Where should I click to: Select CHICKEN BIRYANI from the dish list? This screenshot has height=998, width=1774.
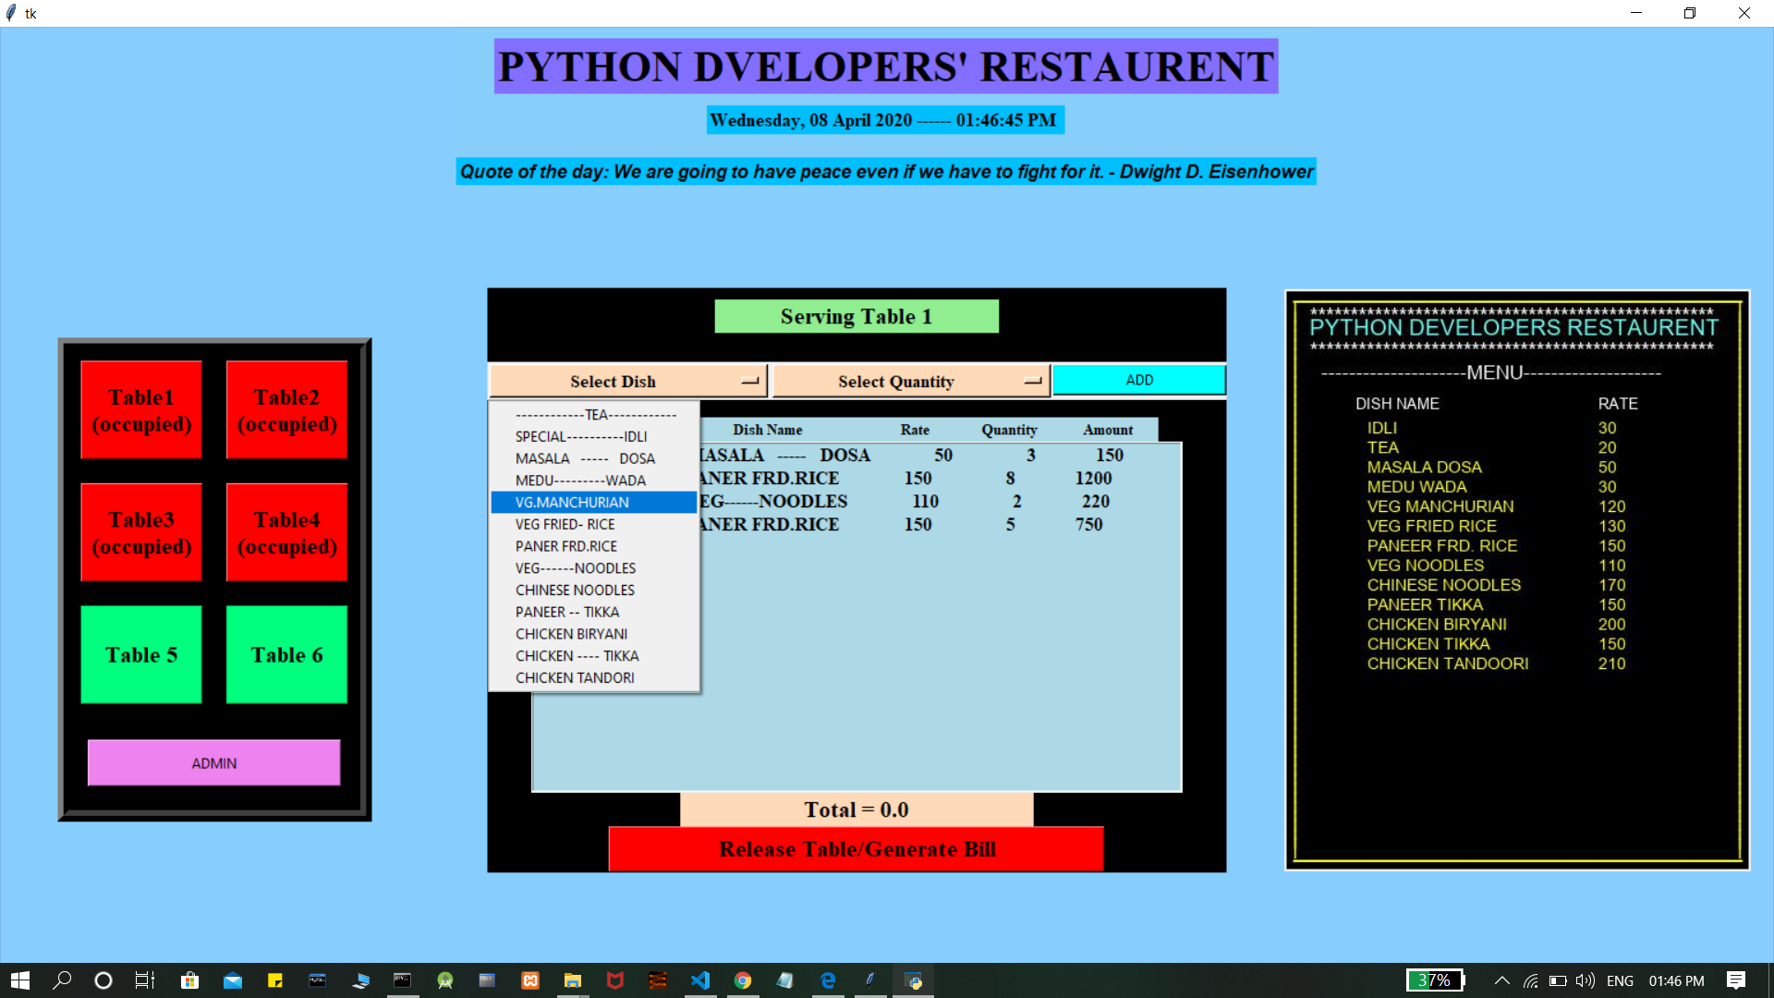(571, 634)
